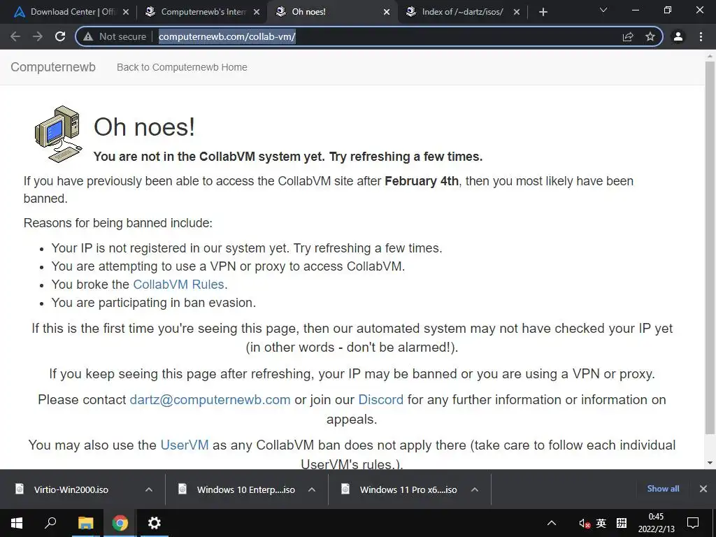The width and height of the screenshot is (716, 537).
Task: Open the Chrome profile icon
Action: tap(678, 36)
